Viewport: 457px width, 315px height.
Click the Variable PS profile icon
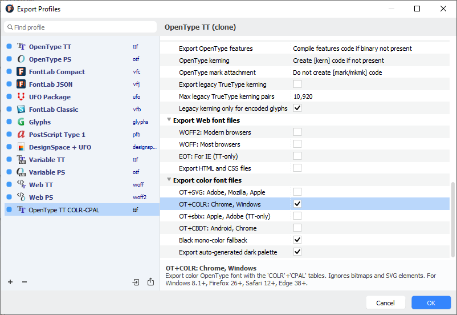pyautogui.click(x=21, y=172)
